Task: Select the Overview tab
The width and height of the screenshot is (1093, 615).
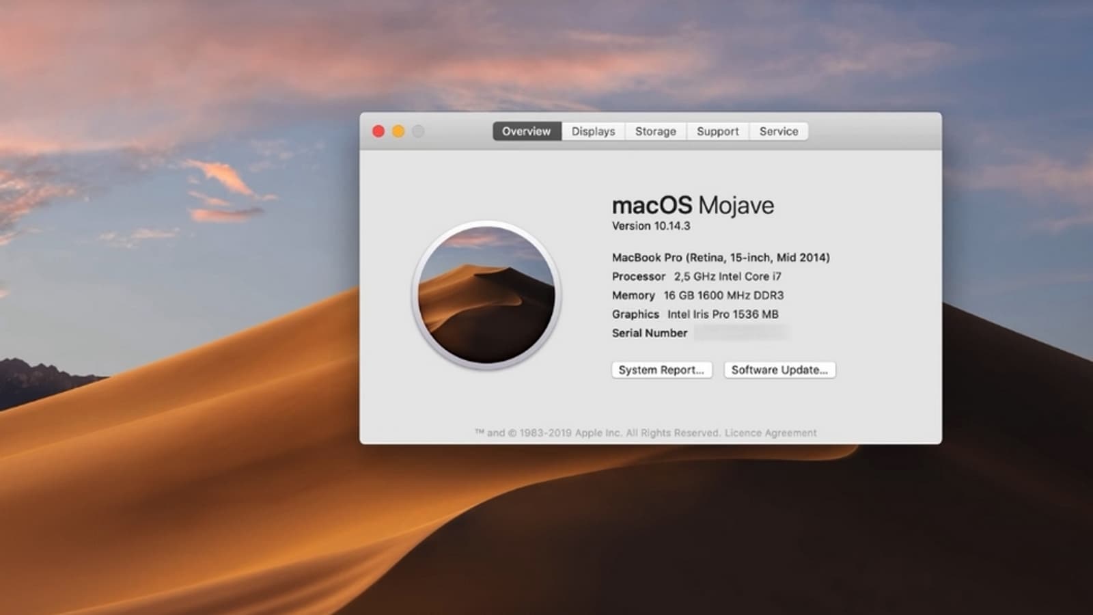Action: click(x=527, y=131)
